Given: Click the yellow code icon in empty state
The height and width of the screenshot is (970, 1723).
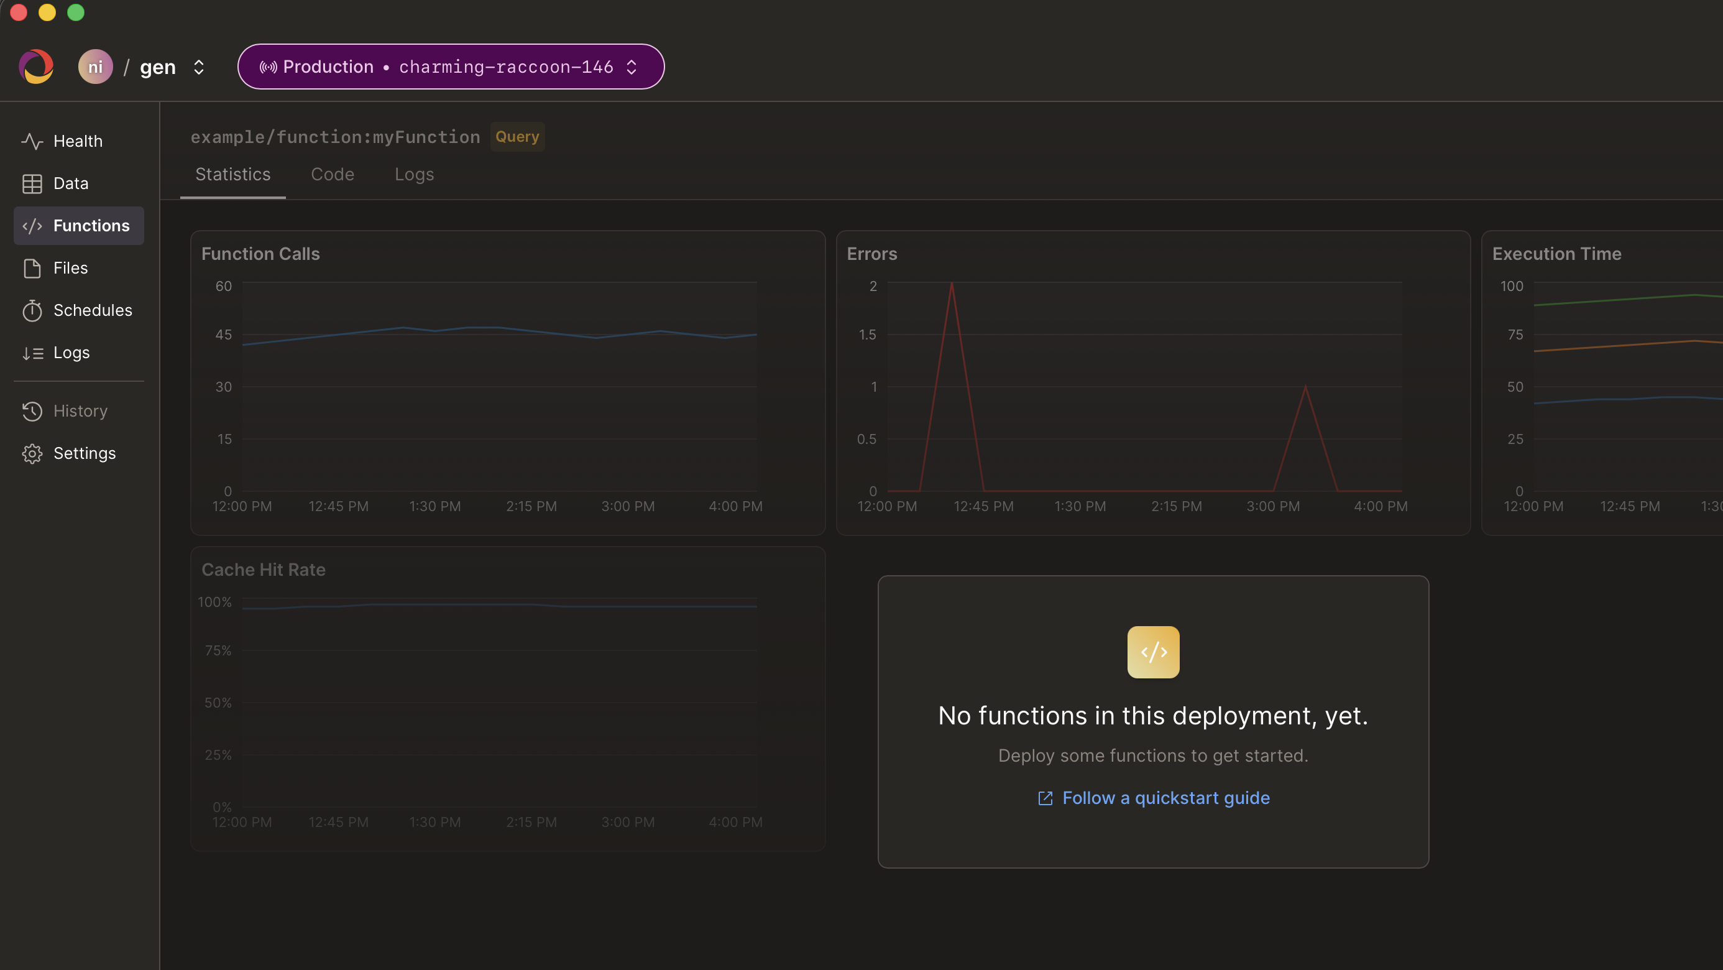Looking at the screenshot, I should point(1153,652).
